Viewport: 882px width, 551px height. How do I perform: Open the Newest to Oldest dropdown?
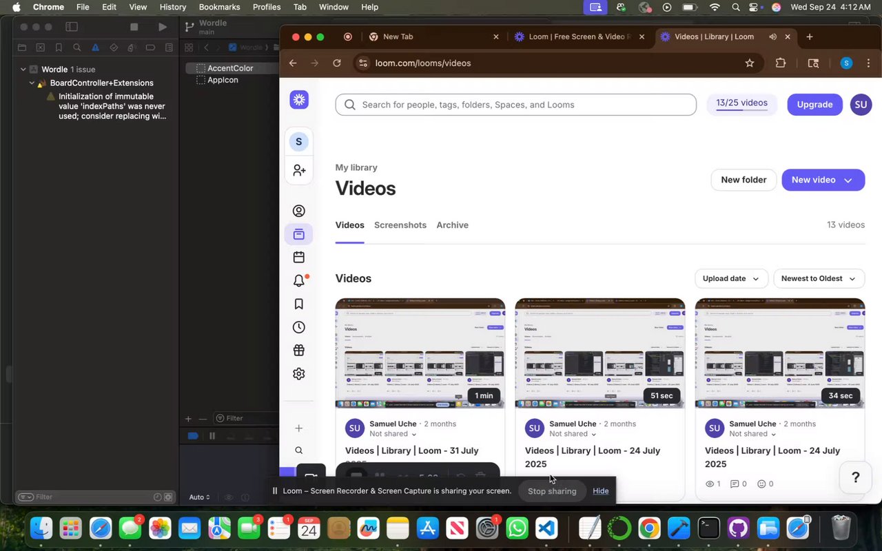819,278
